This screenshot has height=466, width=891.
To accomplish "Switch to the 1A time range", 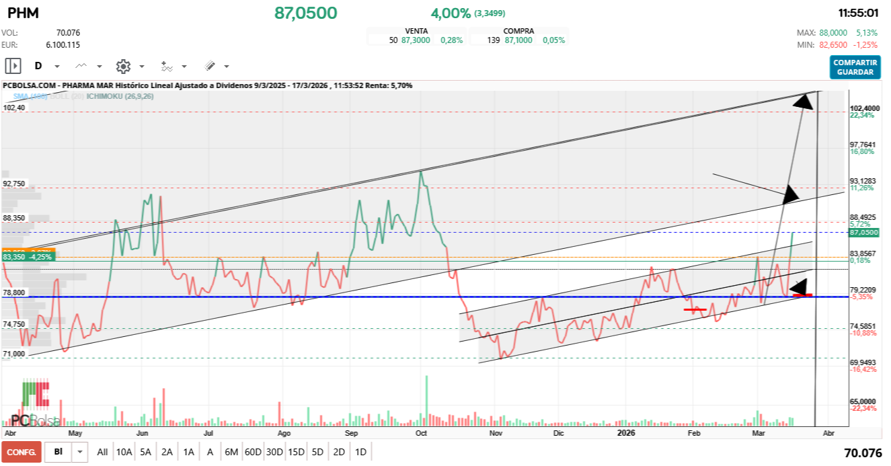I will (188, 452).
